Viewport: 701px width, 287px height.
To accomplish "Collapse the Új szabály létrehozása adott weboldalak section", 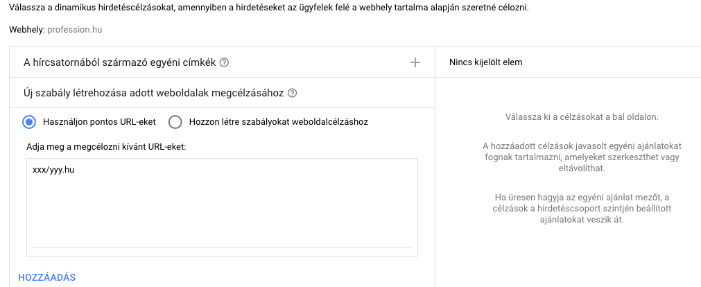I will [x=222, y=93].
